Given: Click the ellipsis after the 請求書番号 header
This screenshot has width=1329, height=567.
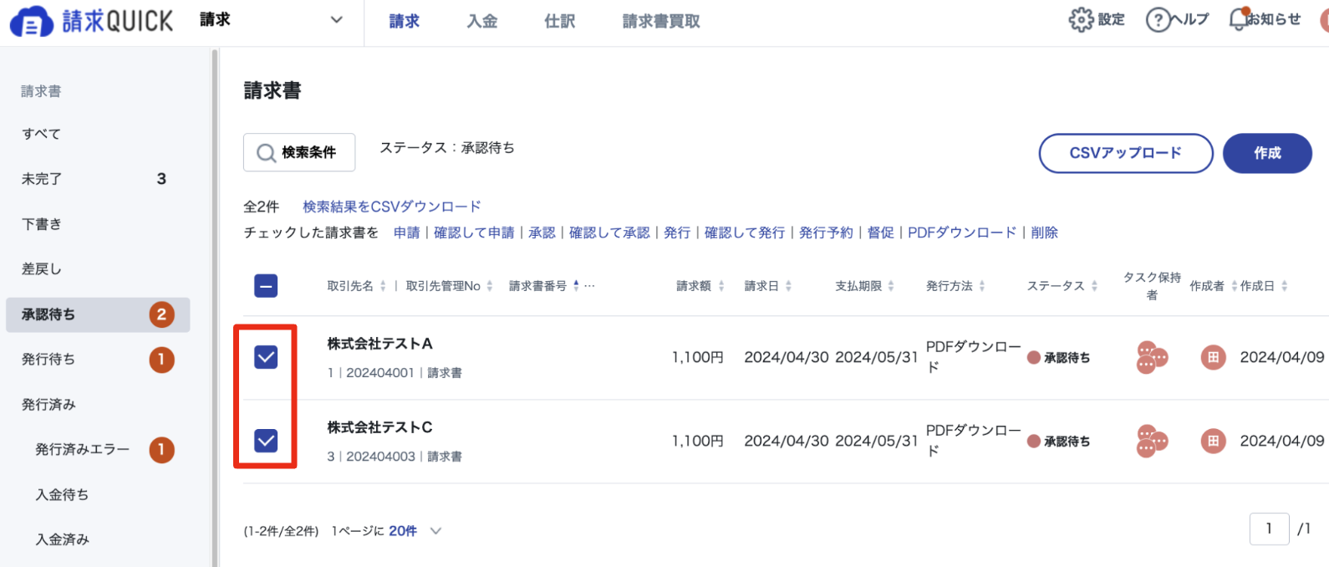Looking at the screenshot, I should [x=590, y=286].
